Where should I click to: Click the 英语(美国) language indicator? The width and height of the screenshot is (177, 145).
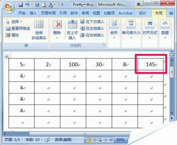[63, 140]
